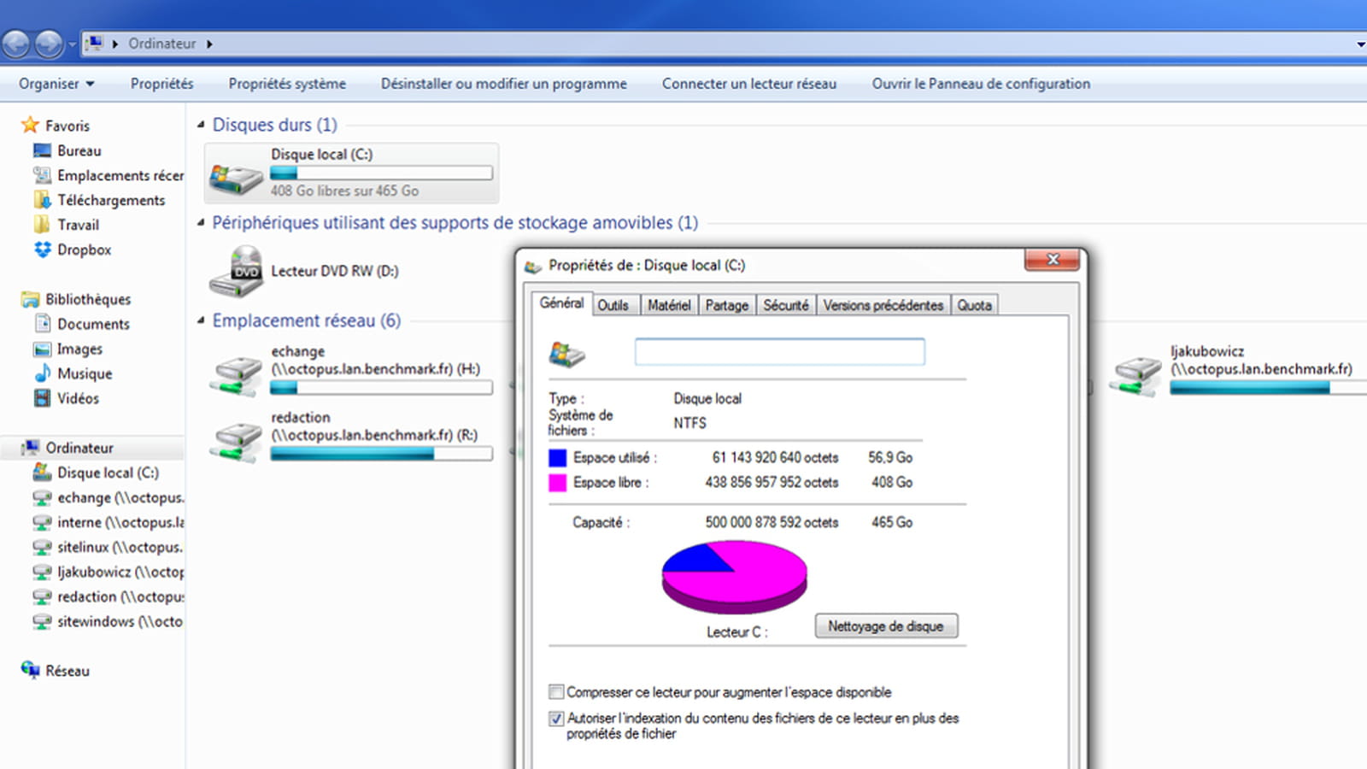Collapse the Emplacement réseau (6) group
1367x769 pixels.
click(x=201, y=321)
